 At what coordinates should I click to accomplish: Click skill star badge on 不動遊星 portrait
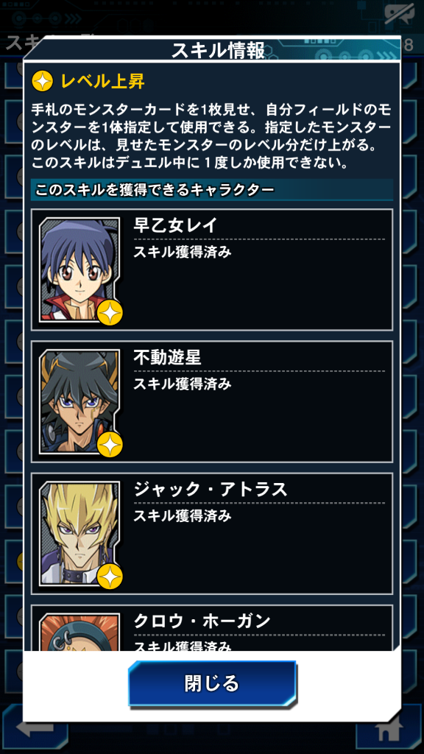click(110, 445)
